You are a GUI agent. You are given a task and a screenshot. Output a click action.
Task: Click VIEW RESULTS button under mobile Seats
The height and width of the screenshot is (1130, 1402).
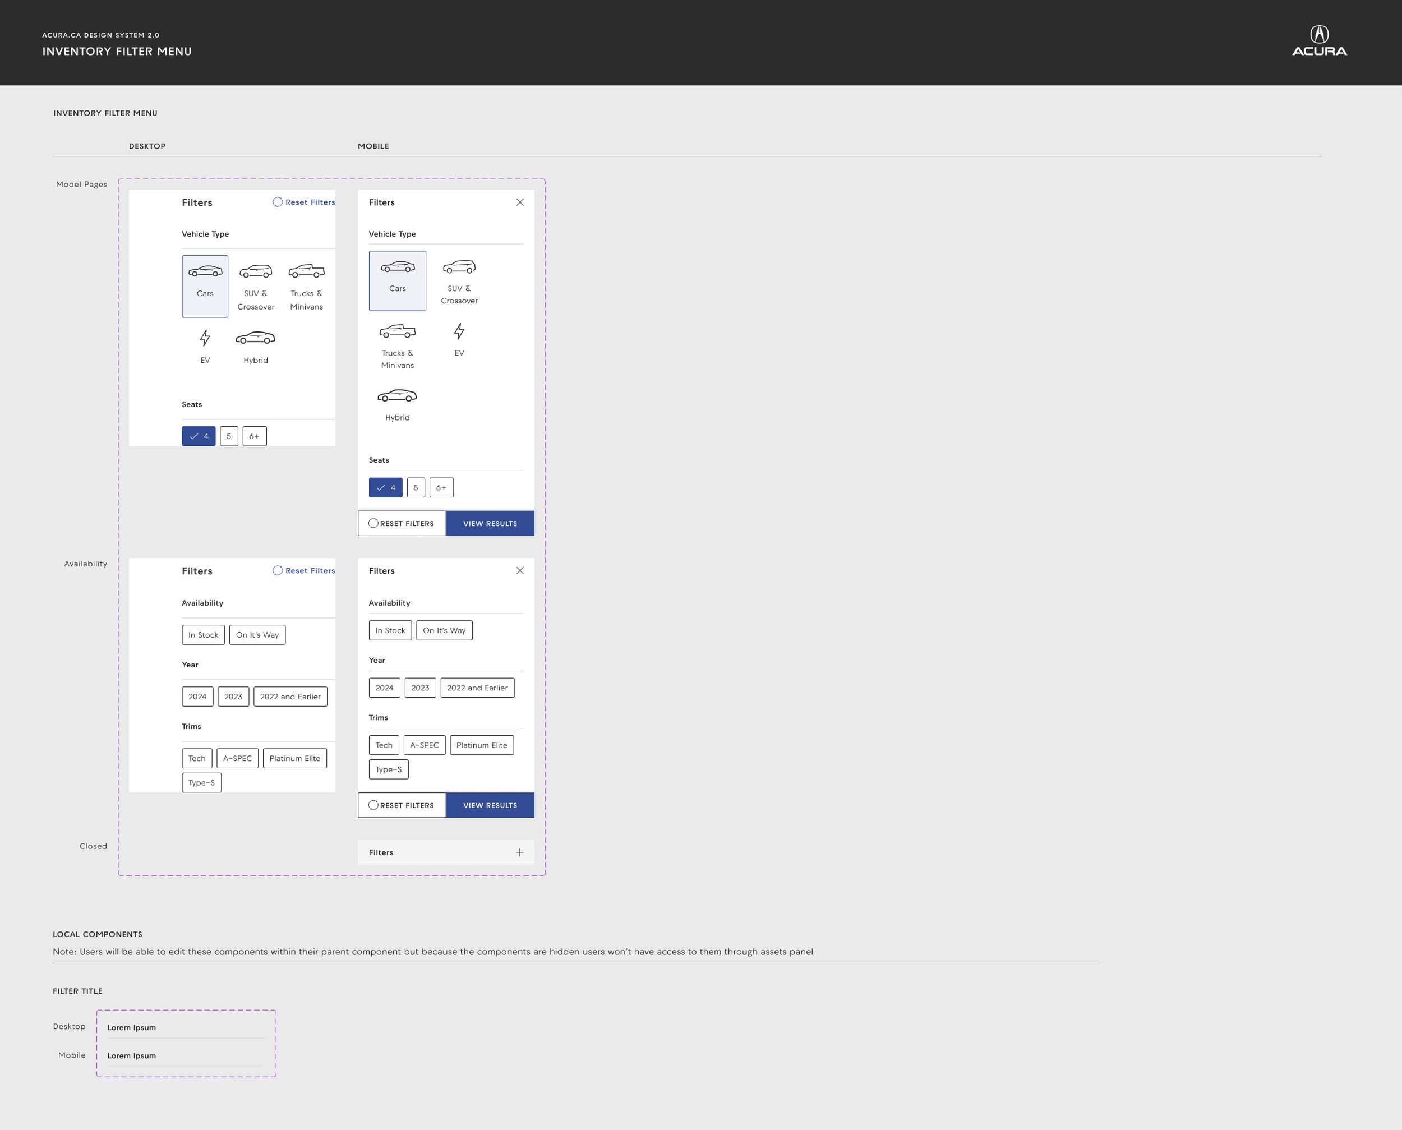[490, 523]
